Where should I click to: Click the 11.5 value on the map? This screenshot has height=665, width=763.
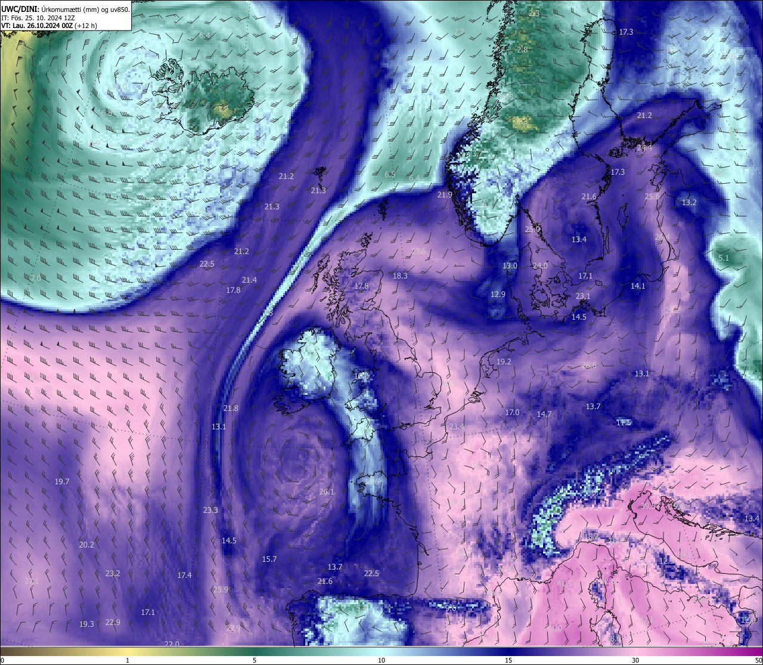pyautogui.click(x=624, y=422)
